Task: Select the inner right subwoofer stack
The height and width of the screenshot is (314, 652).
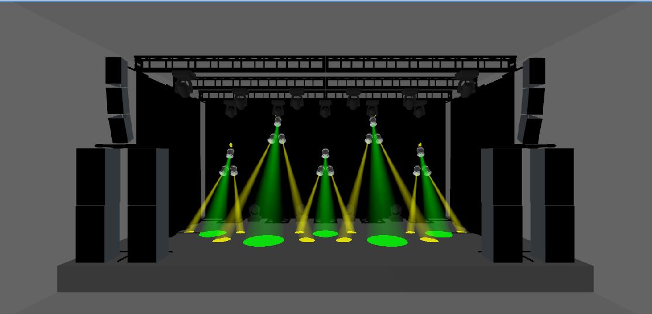Action: (502, 205)
